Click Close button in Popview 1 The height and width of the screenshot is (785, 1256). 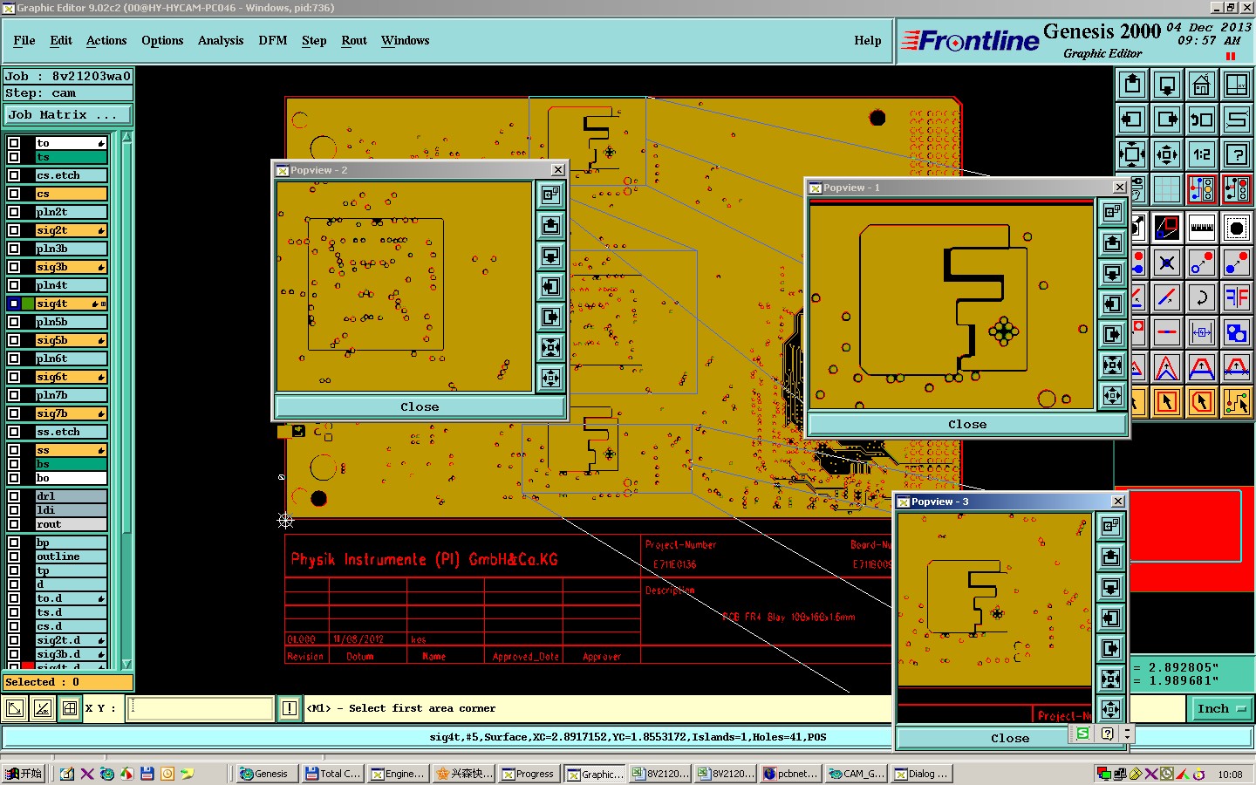point(967,424)
